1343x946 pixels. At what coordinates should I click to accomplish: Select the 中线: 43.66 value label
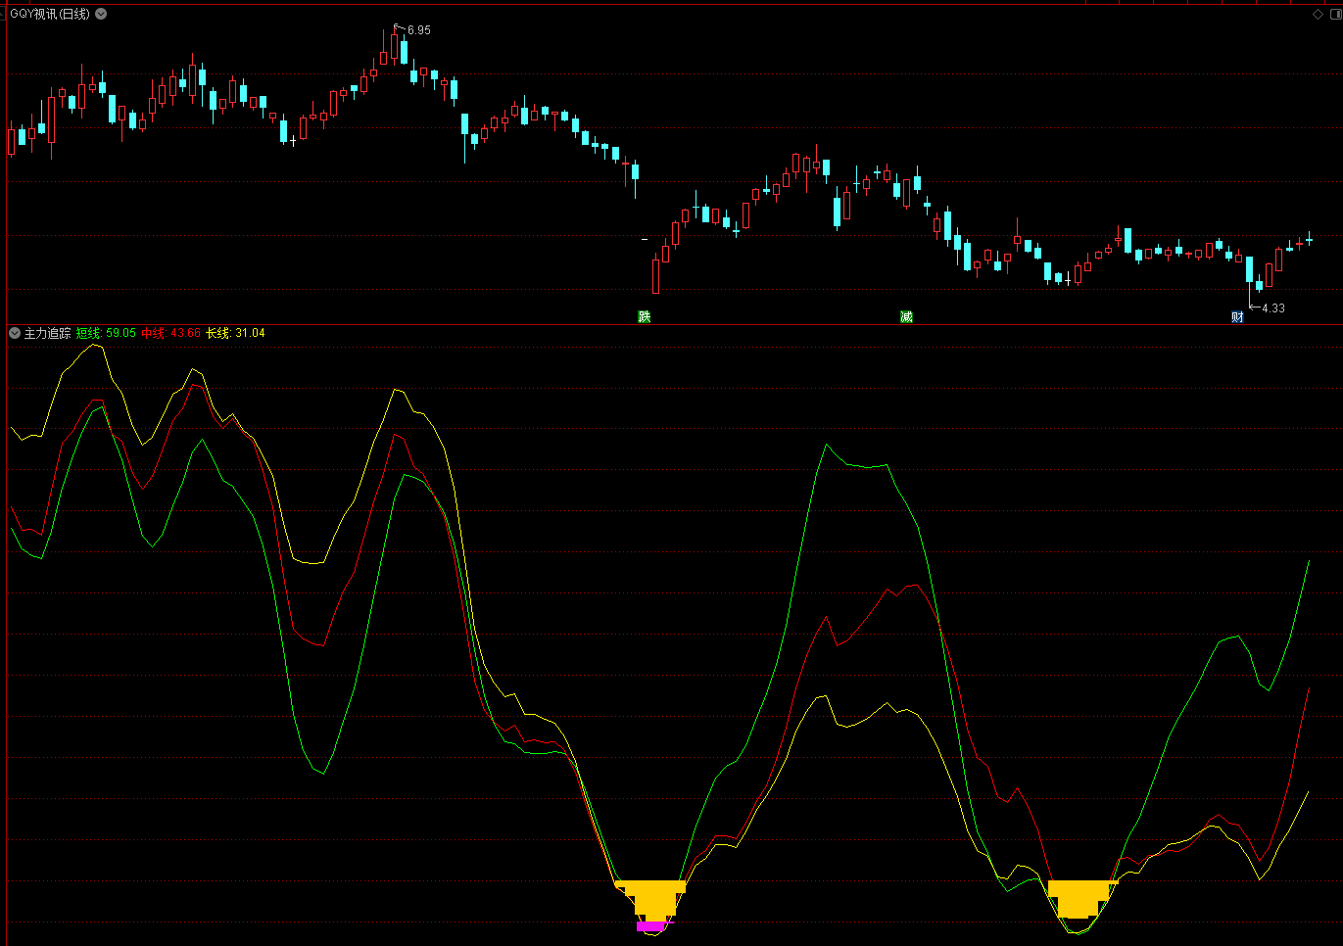coord(170,333)
